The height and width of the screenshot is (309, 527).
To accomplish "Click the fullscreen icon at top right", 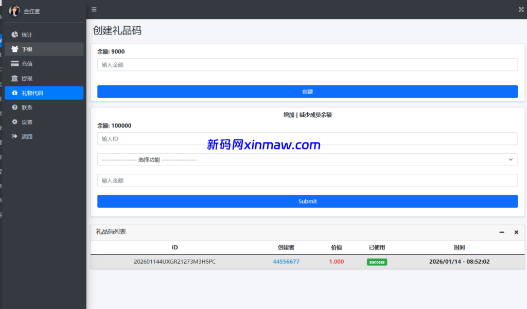I will [x=520, y=9].
